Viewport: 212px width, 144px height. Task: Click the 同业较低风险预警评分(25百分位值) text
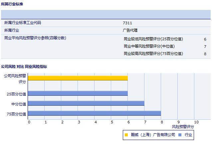(x=153, y=39)
